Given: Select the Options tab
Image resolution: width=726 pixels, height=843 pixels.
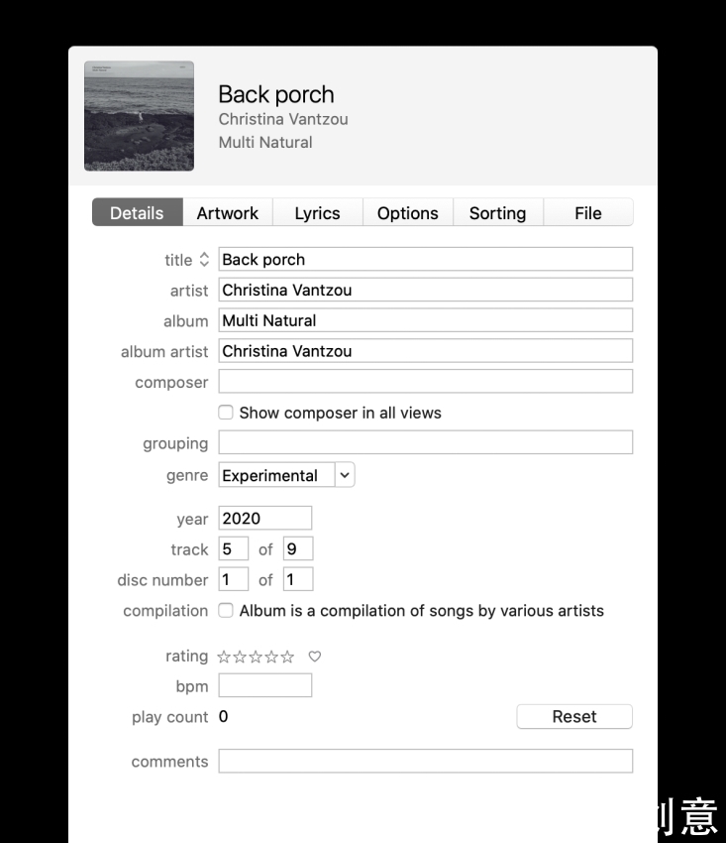Looking at the screenshot, I should click(407, 213).
